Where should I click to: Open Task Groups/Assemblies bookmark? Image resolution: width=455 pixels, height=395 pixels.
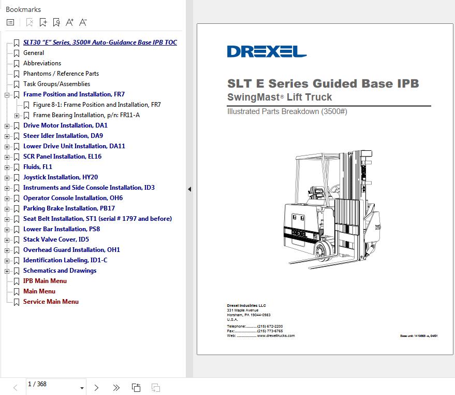point(56,84)
